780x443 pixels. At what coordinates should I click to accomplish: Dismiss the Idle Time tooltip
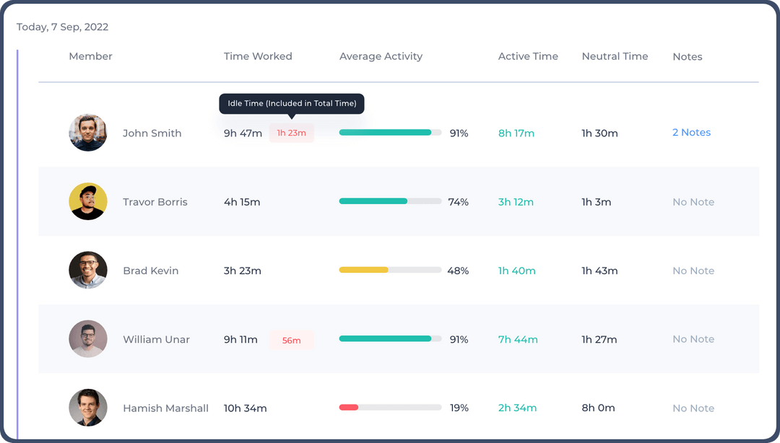pyautogui.click(x=292, y=103)
